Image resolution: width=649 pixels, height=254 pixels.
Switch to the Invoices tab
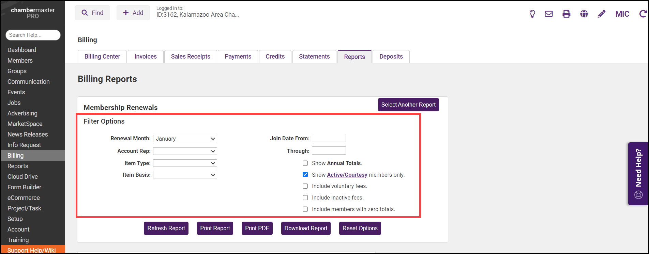point(146,57)
